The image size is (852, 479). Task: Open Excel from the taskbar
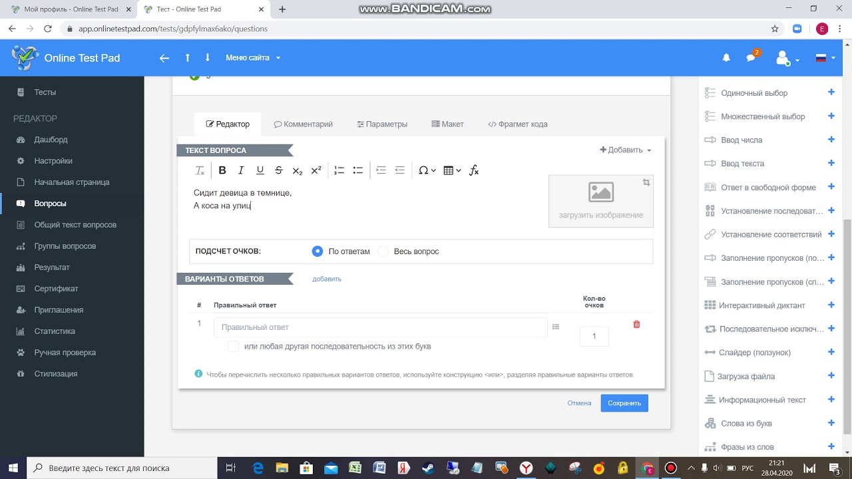tap(355, 468)
